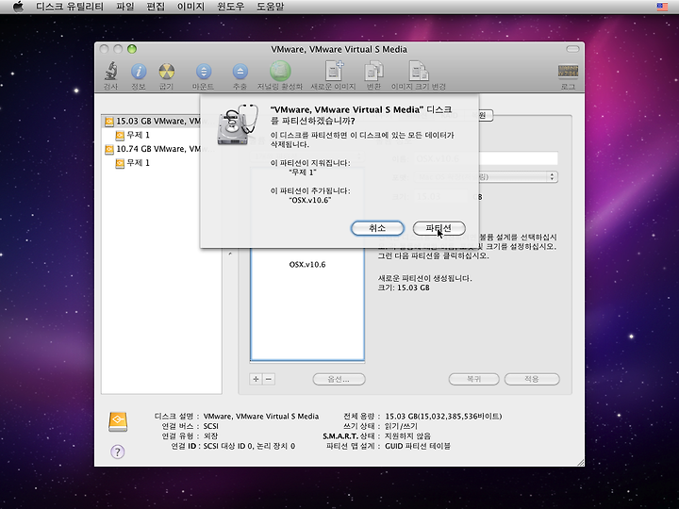Viewport: 679px width, 509px height.
Task: Click the help question mark button
Action: [x=117, y=452]
